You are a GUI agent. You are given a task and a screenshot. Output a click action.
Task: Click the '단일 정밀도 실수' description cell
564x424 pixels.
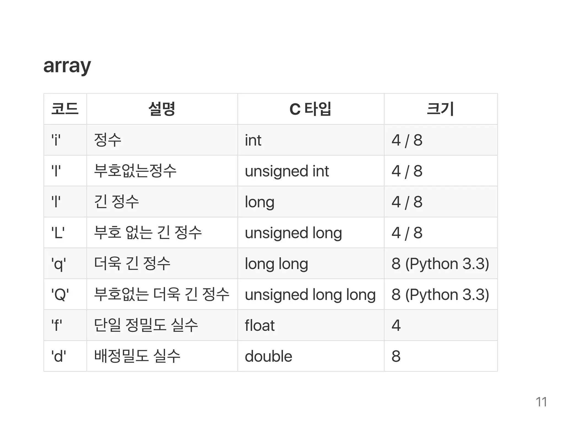(x=146, y=325)
